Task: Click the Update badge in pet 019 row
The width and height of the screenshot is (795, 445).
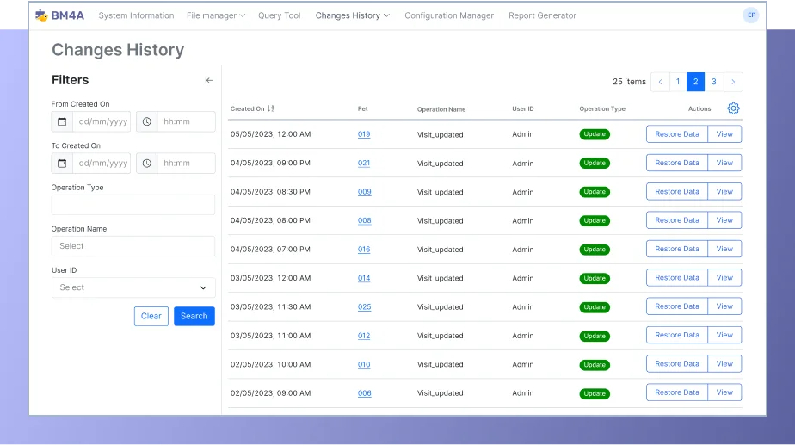Action: [x=595, y=134]
